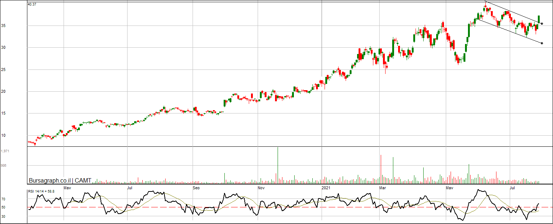Select the Nov label on the time axis
This screenshot has height=224, width=553.
pyautogui.click(x=261, y=188)
